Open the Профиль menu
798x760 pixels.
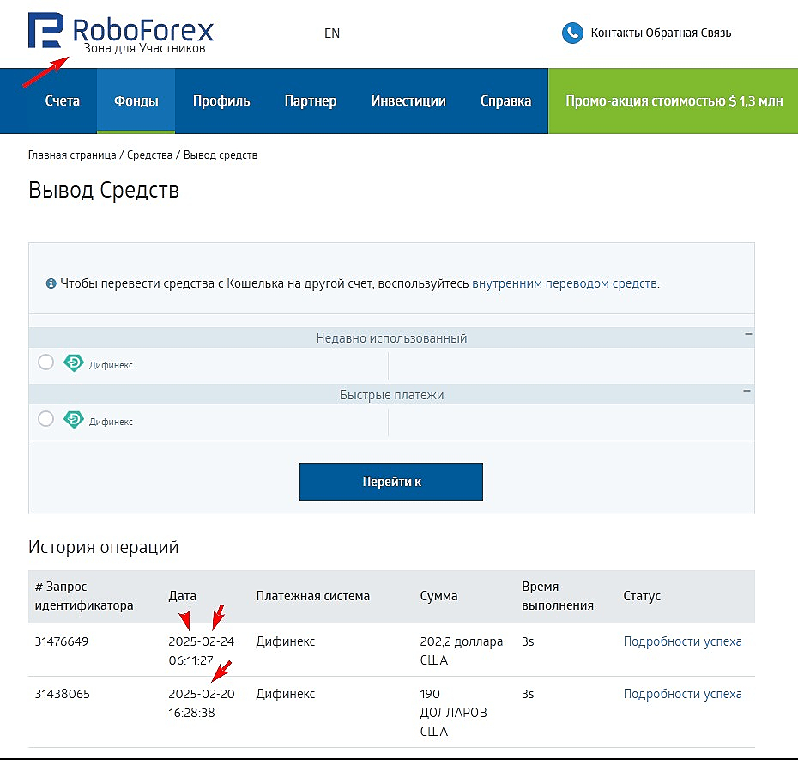(221, 100)
